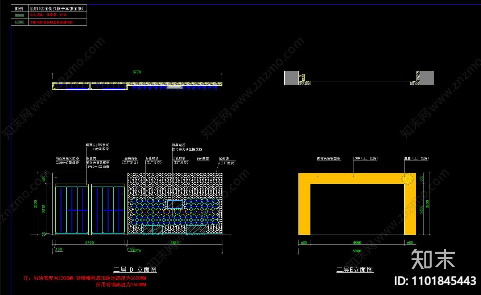Click the "600" dimension at left of E elevation
The image size is (481, 295).
coord(304,243)
